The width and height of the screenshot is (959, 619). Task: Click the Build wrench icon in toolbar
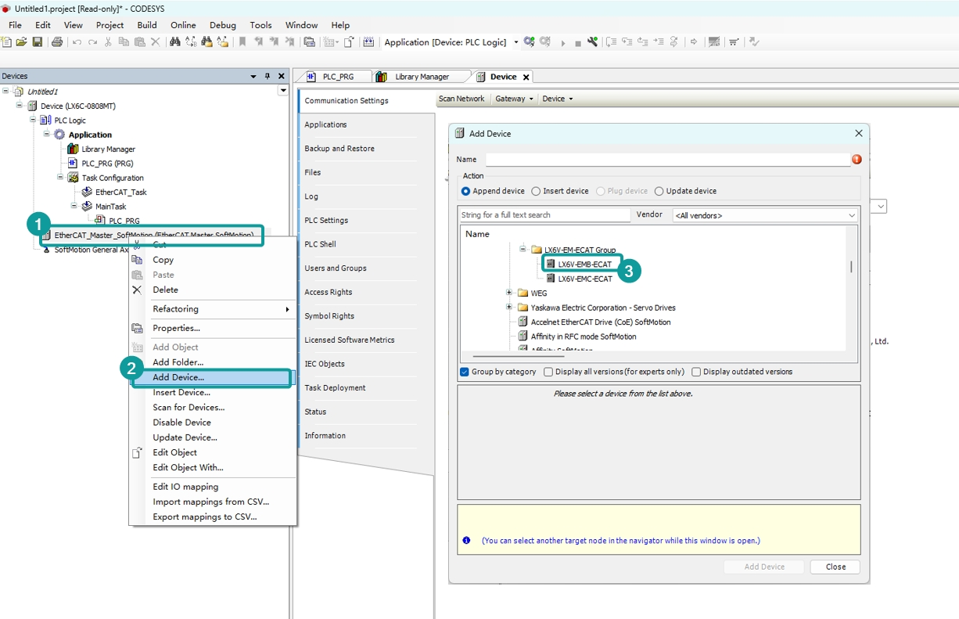click(592, 42)
